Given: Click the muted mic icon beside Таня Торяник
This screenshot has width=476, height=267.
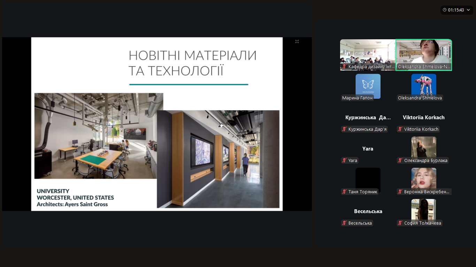Looking at the screenshot, I should click(x=345, y=192).
